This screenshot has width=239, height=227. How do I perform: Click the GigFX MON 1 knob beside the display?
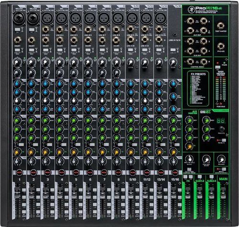tap(207, 120)
